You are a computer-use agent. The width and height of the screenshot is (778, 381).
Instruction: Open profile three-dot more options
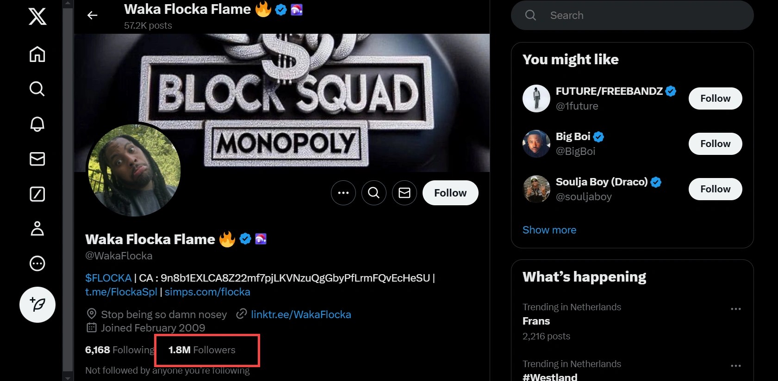[343, 193]
